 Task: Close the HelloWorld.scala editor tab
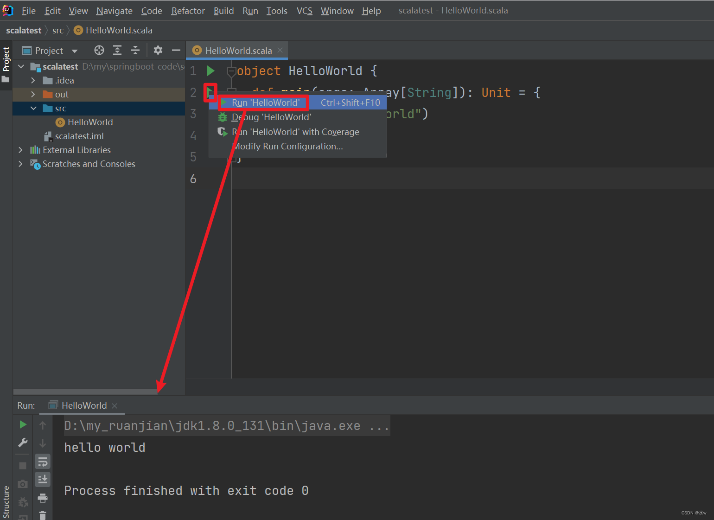[280, 50]
